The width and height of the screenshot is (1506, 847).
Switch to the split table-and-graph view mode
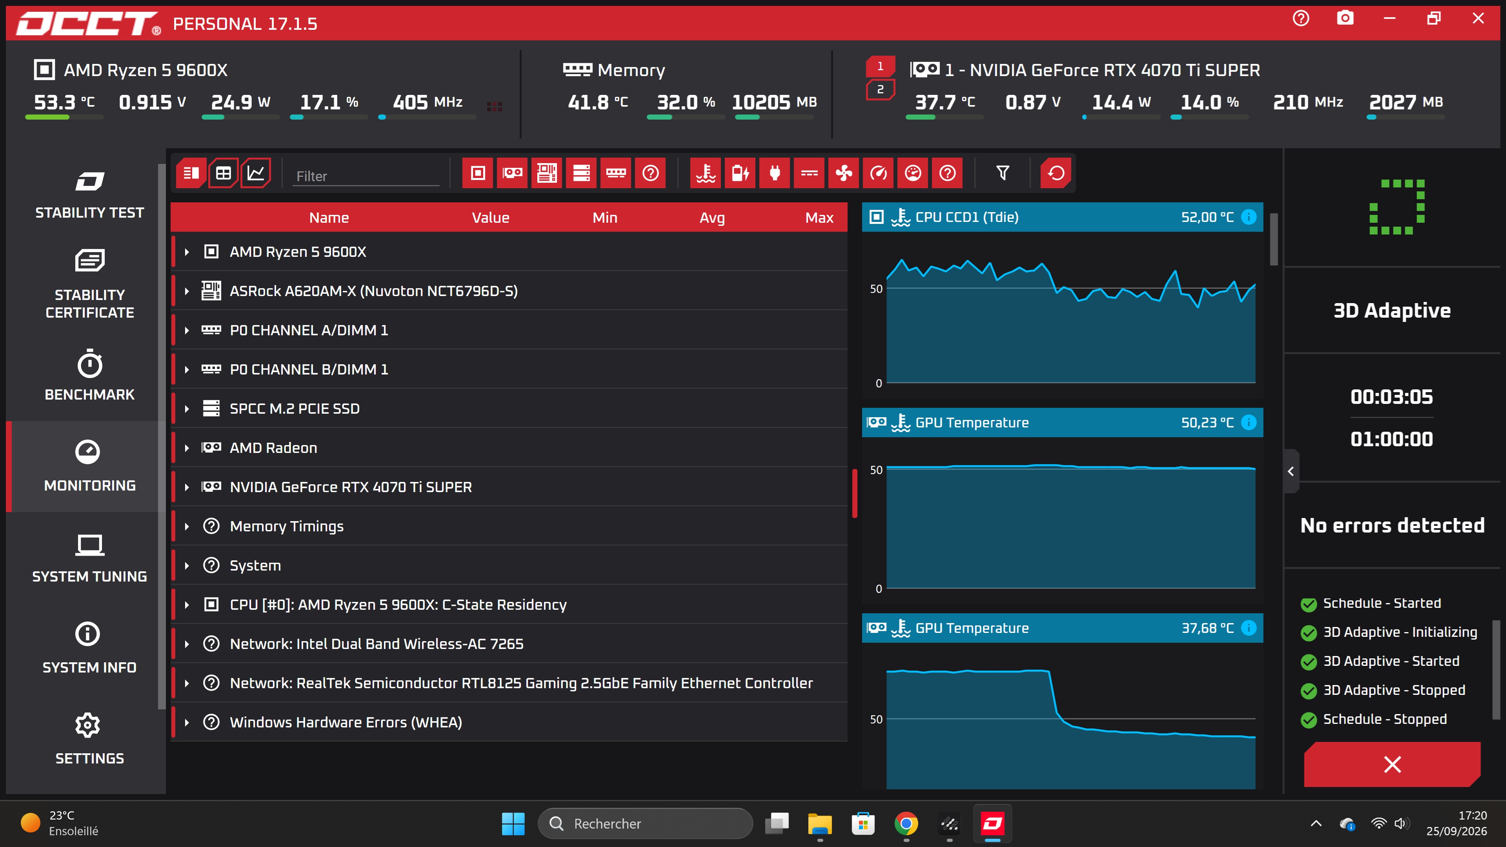point(191,173)
